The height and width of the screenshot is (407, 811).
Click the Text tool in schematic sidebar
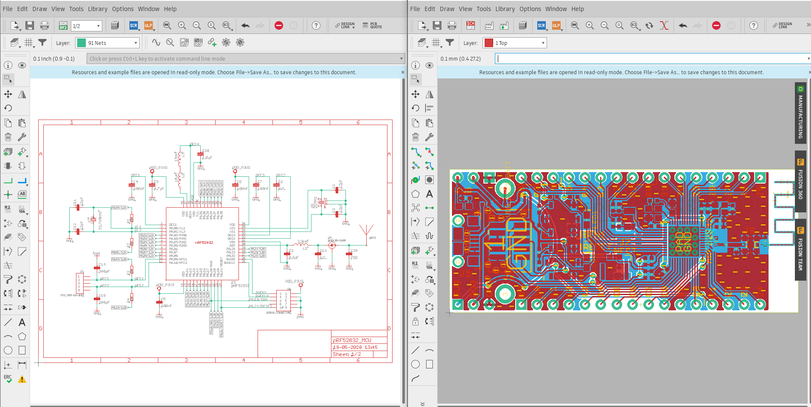(22, 323)
